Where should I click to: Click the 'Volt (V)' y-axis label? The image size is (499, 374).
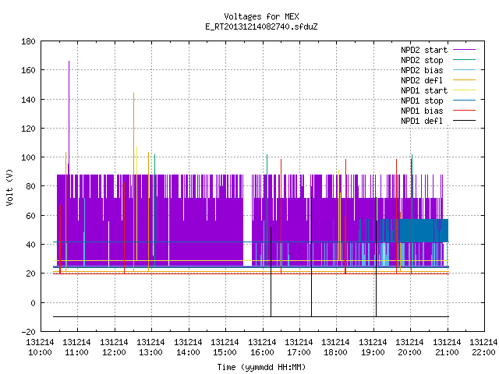9,187
